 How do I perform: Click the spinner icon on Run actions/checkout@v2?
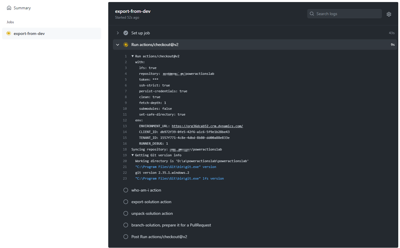pyautogui.click(x=125, y=45)
